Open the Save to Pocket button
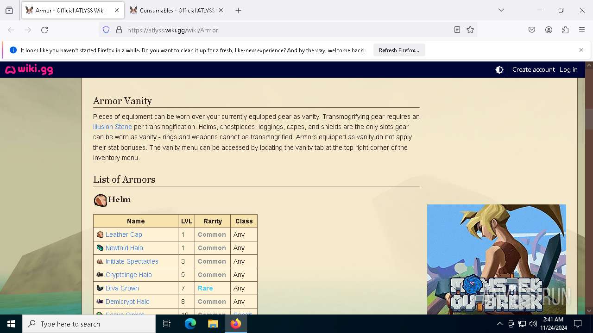Viewport: 593px width, 333px height. (532, 30)
